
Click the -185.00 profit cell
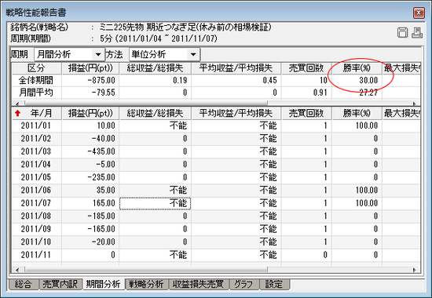(90, 216)
